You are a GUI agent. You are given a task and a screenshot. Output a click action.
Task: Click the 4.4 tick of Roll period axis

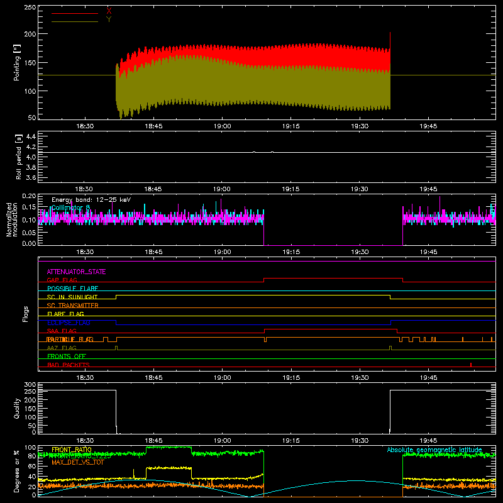pyautogui.click(x=30, y=136)
